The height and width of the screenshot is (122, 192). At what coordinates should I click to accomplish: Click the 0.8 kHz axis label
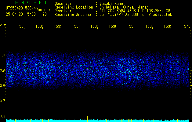click(x=2, y=85)
